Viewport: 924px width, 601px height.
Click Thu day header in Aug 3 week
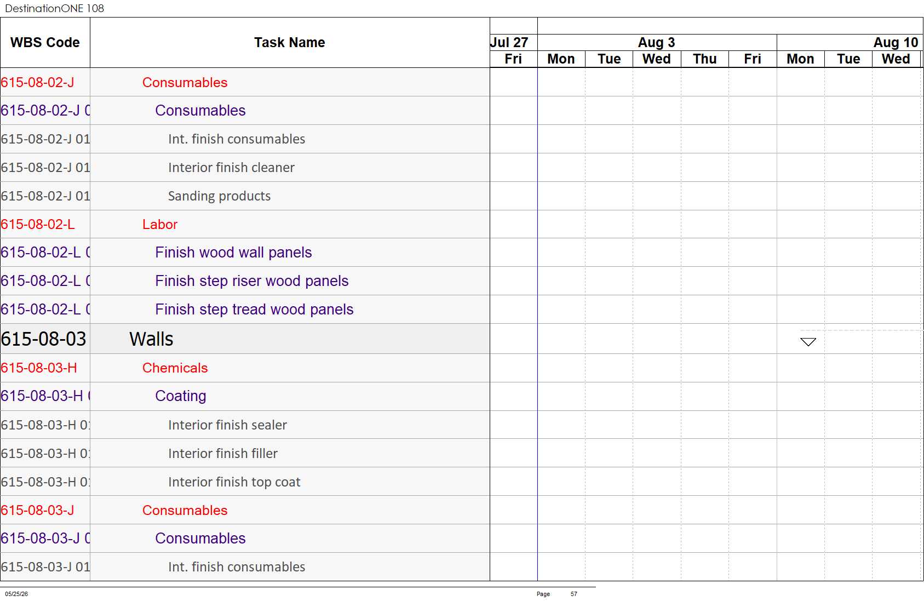[704, 59]
